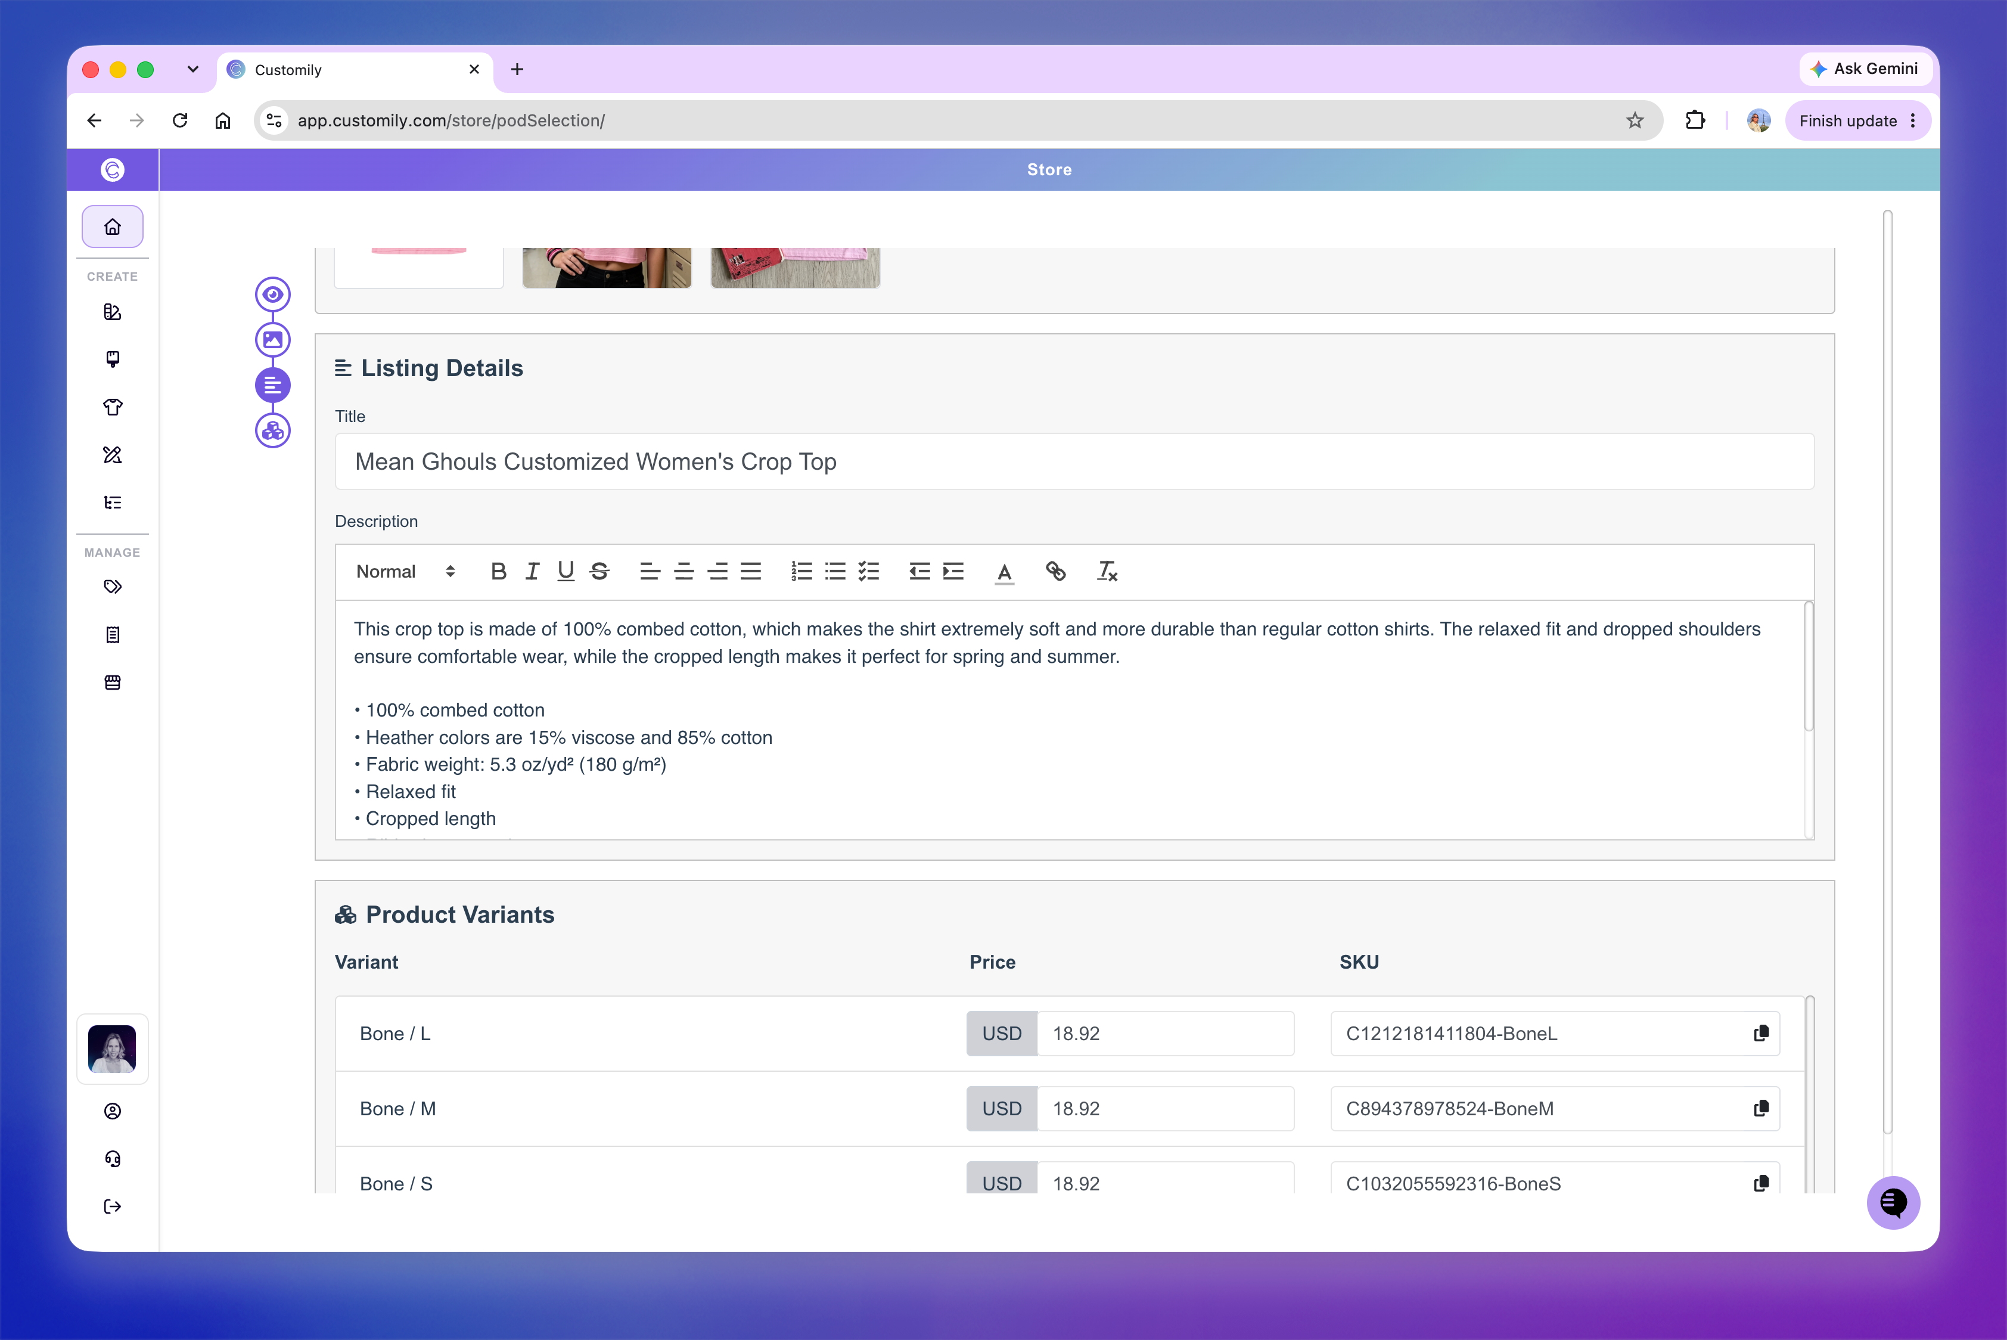
Task: Copy SKU for Bone / M variant
Action: 1761,1109
